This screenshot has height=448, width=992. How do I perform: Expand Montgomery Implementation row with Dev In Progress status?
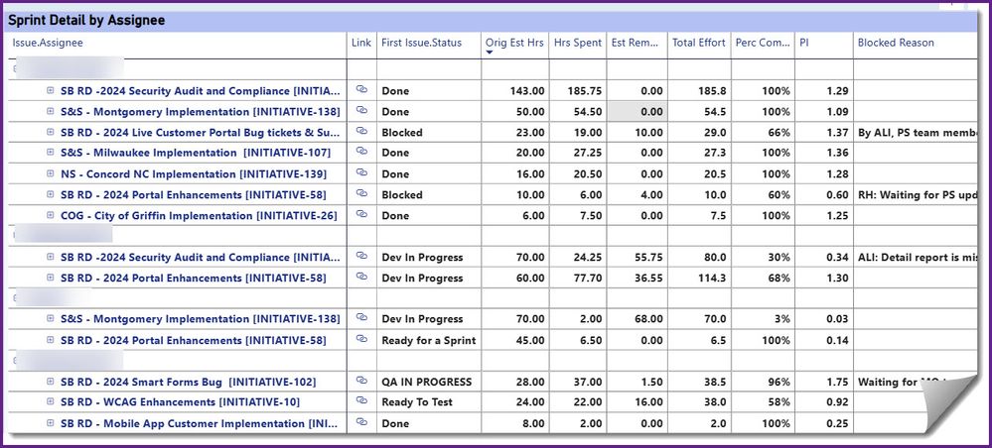pyautogui.click(x=51, y=318)
